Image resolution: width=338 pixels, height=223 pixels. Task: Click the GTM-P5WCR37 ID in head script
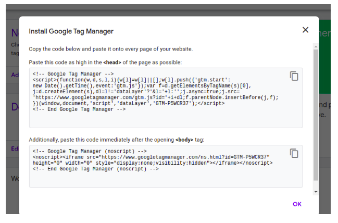172,103
